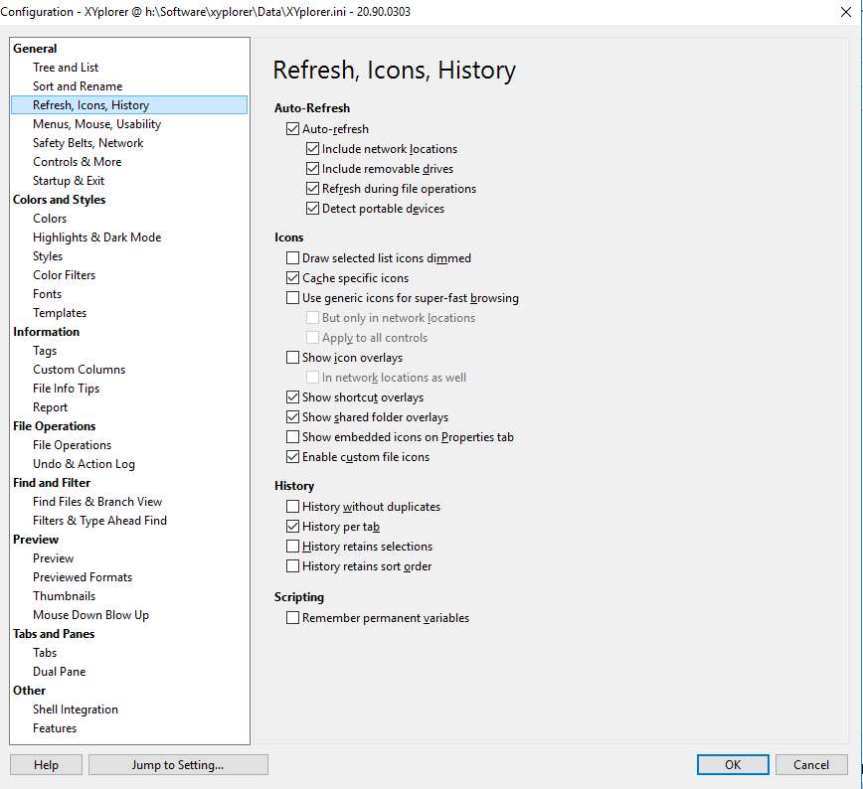Disable Auto-refresh
The height and width of the screenshot is (789, 863).
pyautogui.click(x=293, y=128)
